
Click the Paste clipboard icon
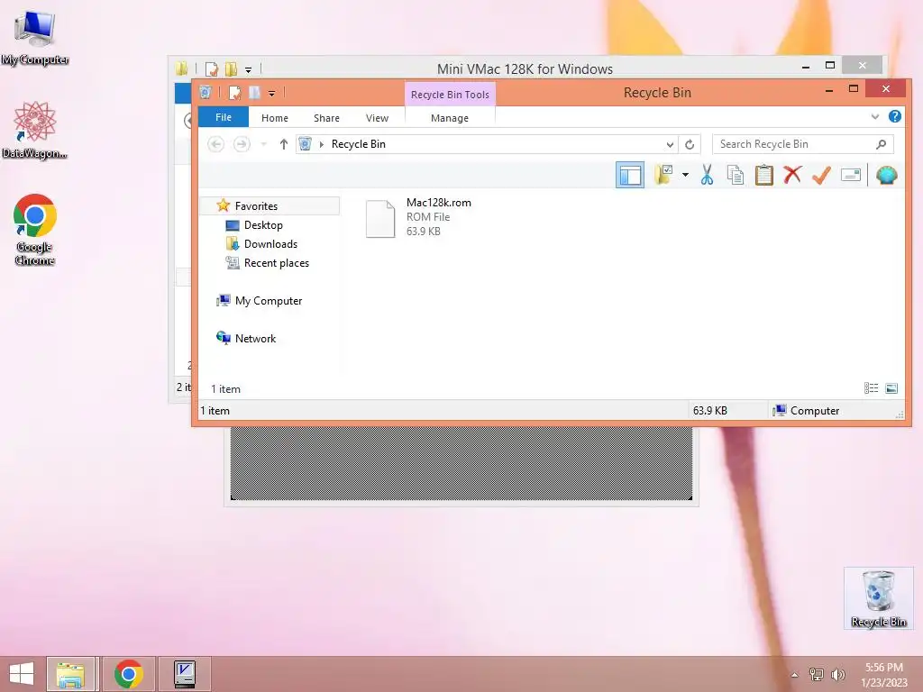[x=764, y=175]
